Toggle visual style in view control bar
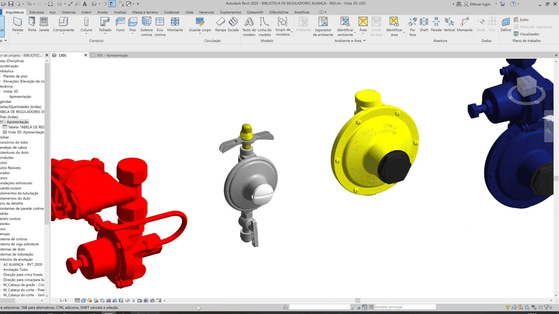The height and width of the screenshot is (314, 559). 84,301
